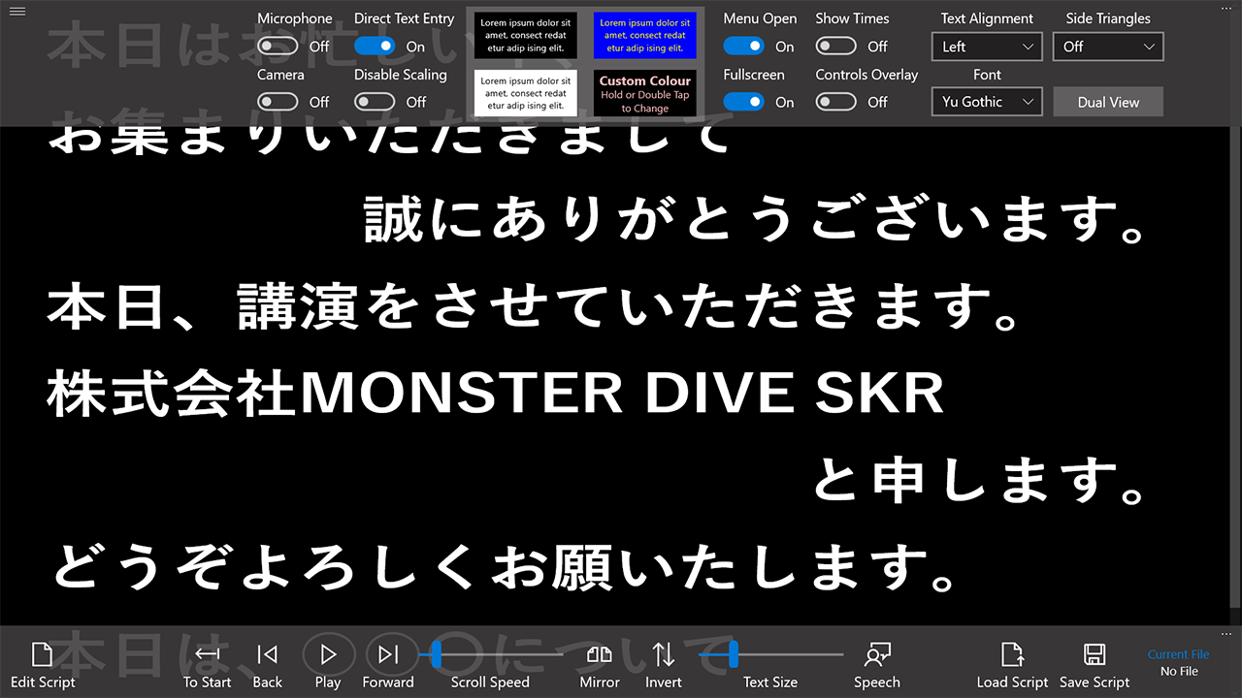The height and width of the screenshot is (698, 1242).
Task: Turn off Fullscreen toggle
Action: pyautogui.click(x=744, y=102)
